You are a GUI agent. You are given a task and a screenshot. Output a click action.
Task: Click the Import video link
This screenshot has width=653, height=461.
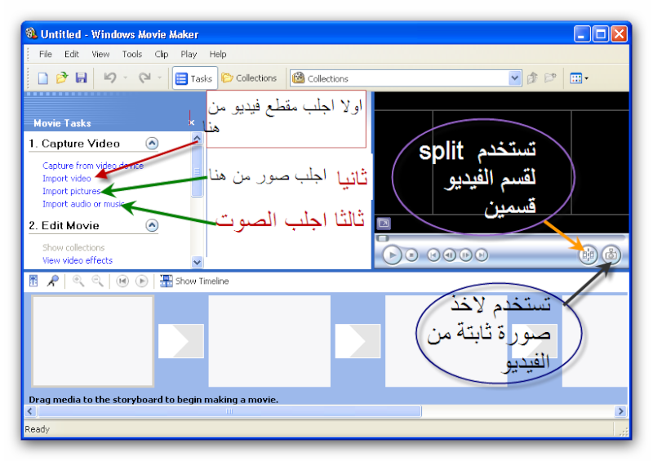coord(67,179)
